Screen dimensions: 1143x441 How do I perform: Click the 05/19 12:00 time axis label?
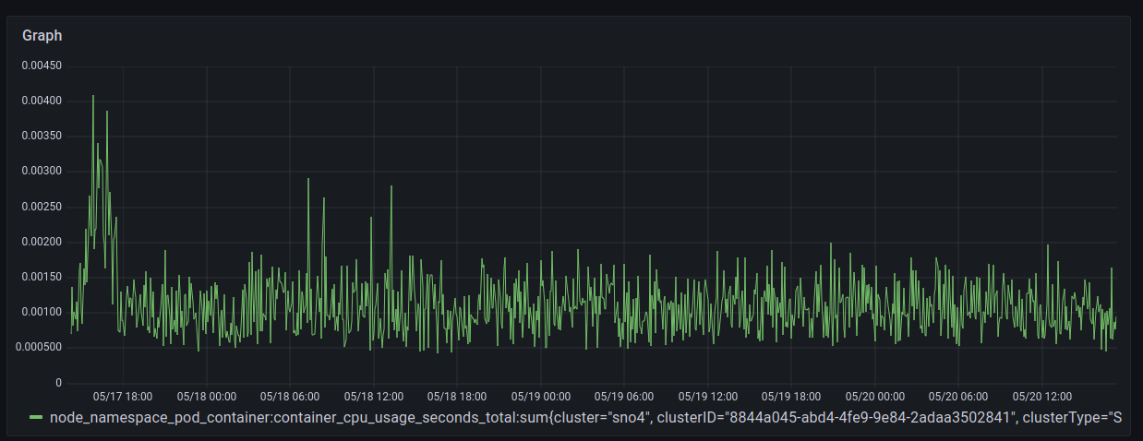click(707, 396)
